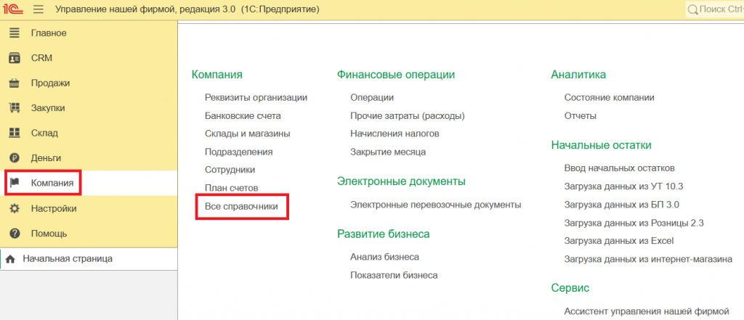Viewport: 744px width, 320px height.
Task: Open the Сотрудники list
Action: point(230,170)
